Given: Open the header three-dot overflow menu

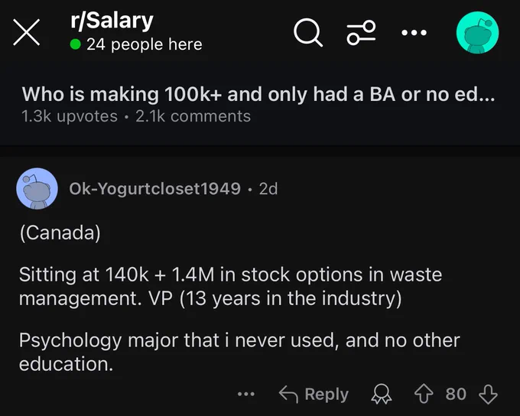Looking at the screenshot, I should [414, 33].
